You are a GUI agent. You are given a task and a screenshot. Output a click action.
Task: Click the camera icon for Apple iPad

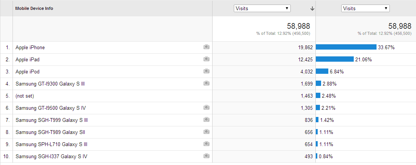(206, 59)
